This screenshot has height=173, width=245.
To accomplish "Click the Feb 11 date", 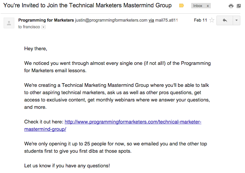I will pyautogui.click(x=200, y=20).
